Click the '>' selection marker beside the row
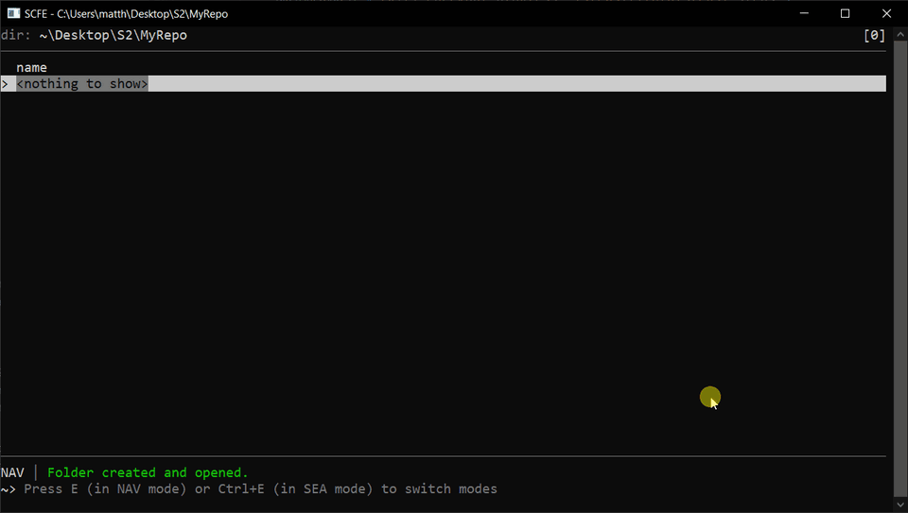The image size is (908, 513). coord(5,84)
